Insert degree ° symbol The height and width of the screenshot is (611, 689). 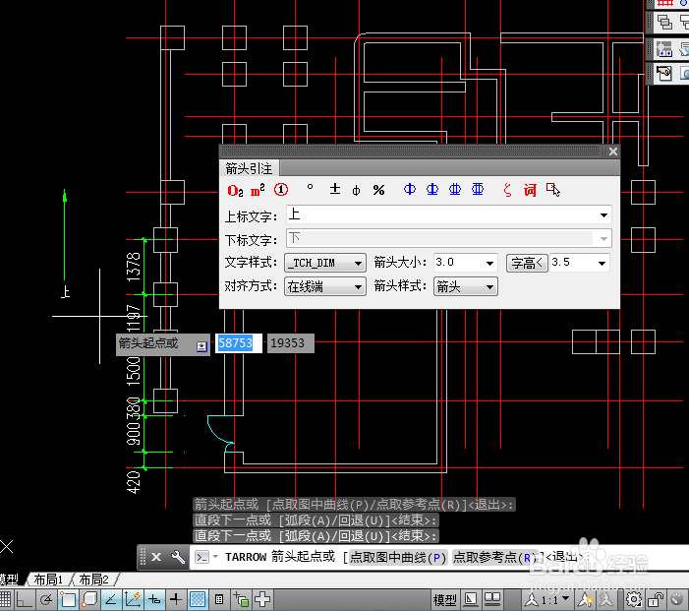(x=311, y=187)
